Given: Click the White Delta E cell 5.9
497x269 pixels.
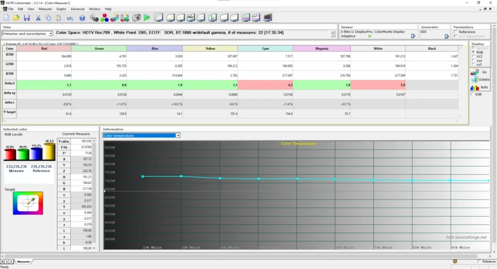Looking at the screenshot, I should tap(378, 85).
